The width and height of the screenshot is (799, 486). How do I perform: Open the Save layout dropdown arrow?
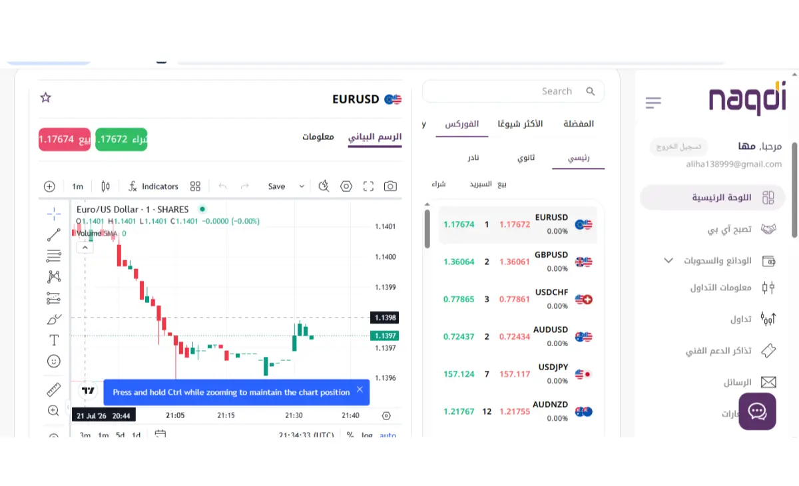point(302,186)
